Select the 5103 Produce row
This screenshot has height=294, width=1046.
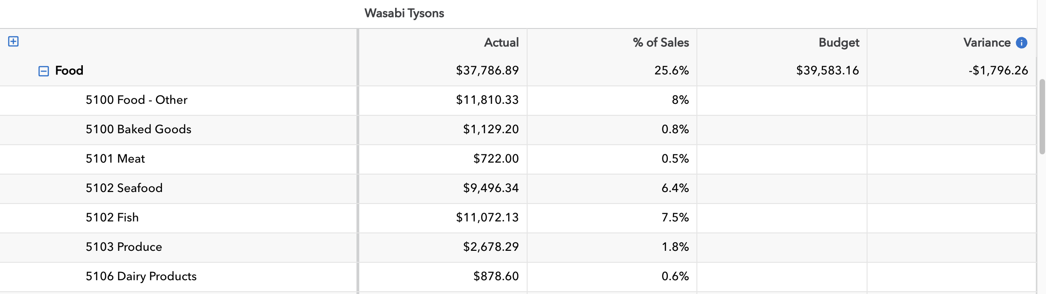point(124,247)
